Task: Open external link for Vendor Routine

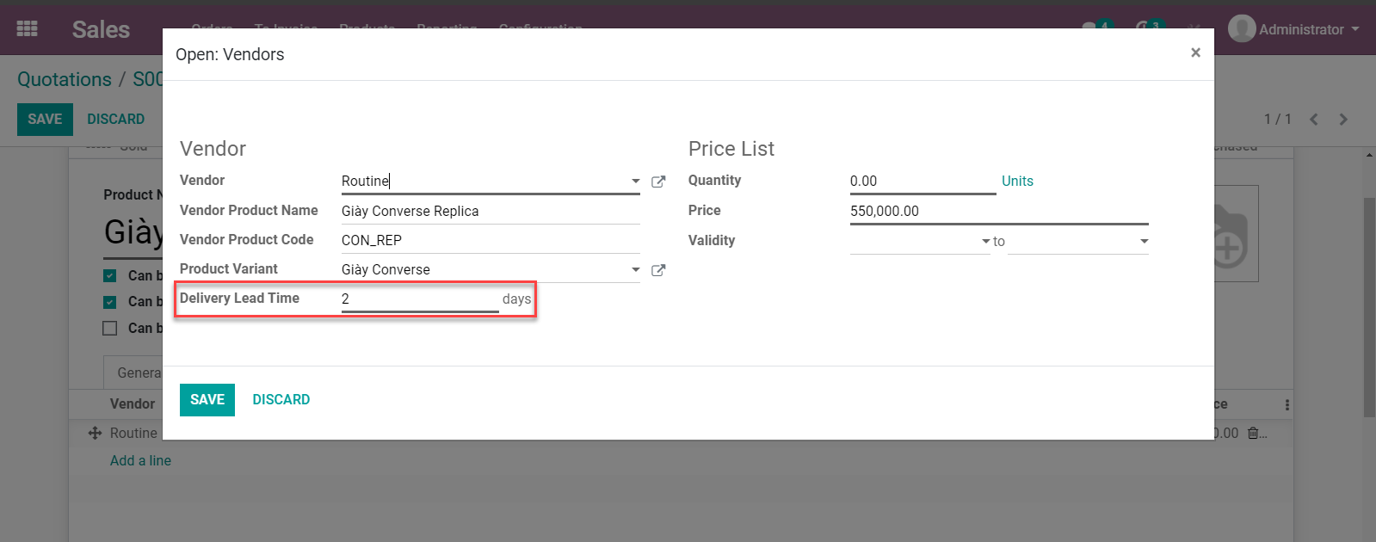Action: [x=658, y=182]
